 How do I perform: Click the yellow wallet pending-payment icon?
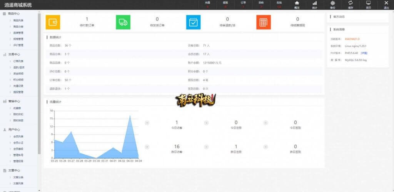53,22
